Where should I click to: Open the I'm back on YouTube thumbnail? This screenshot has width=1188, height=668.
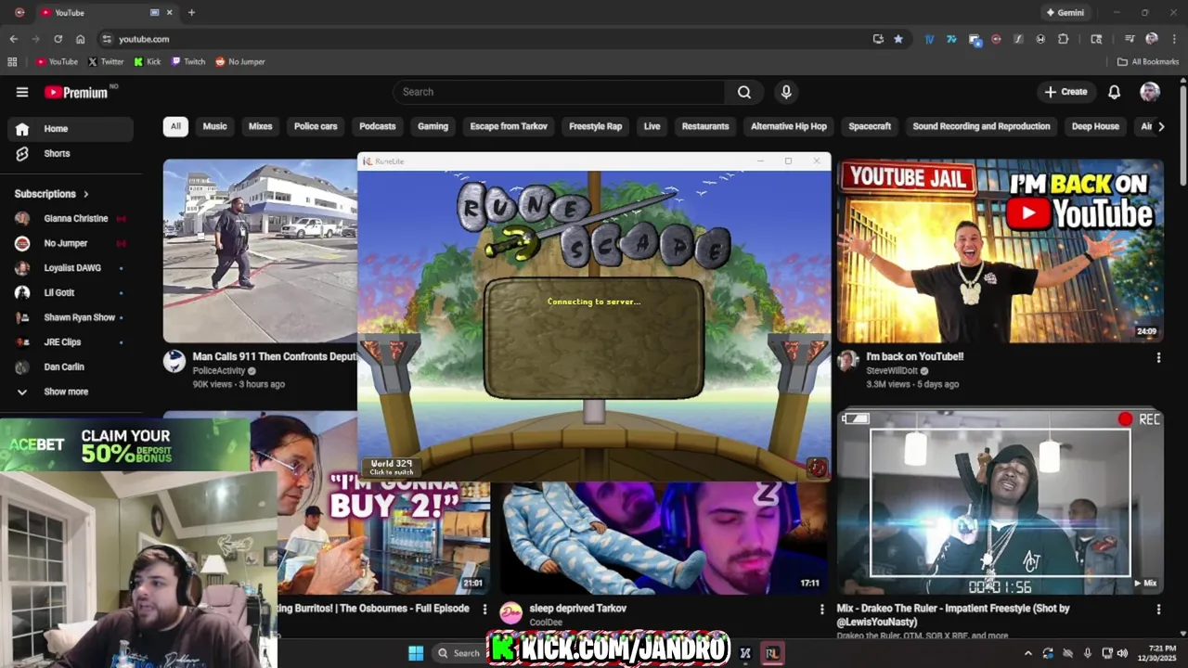1000,251
